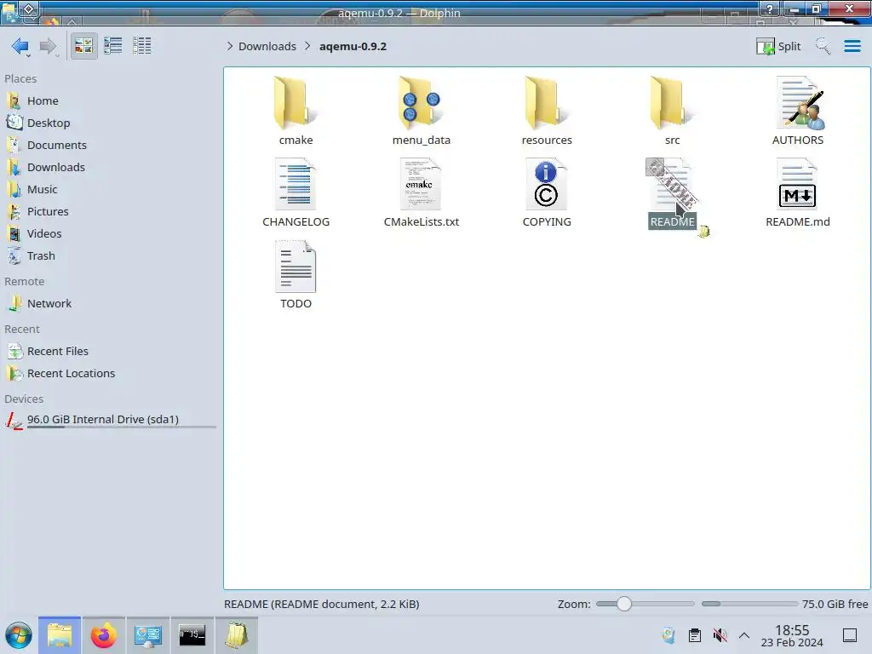Switch to Icons view mode
The image size is (872, 654).
click(84, 46)
